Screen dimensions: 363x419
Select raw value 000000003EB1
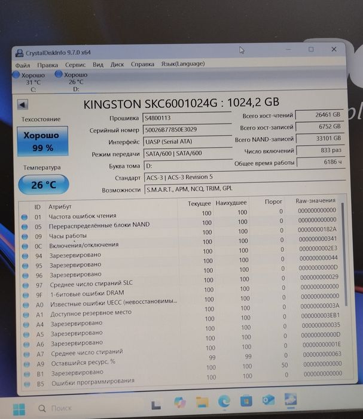coord(321,315)
